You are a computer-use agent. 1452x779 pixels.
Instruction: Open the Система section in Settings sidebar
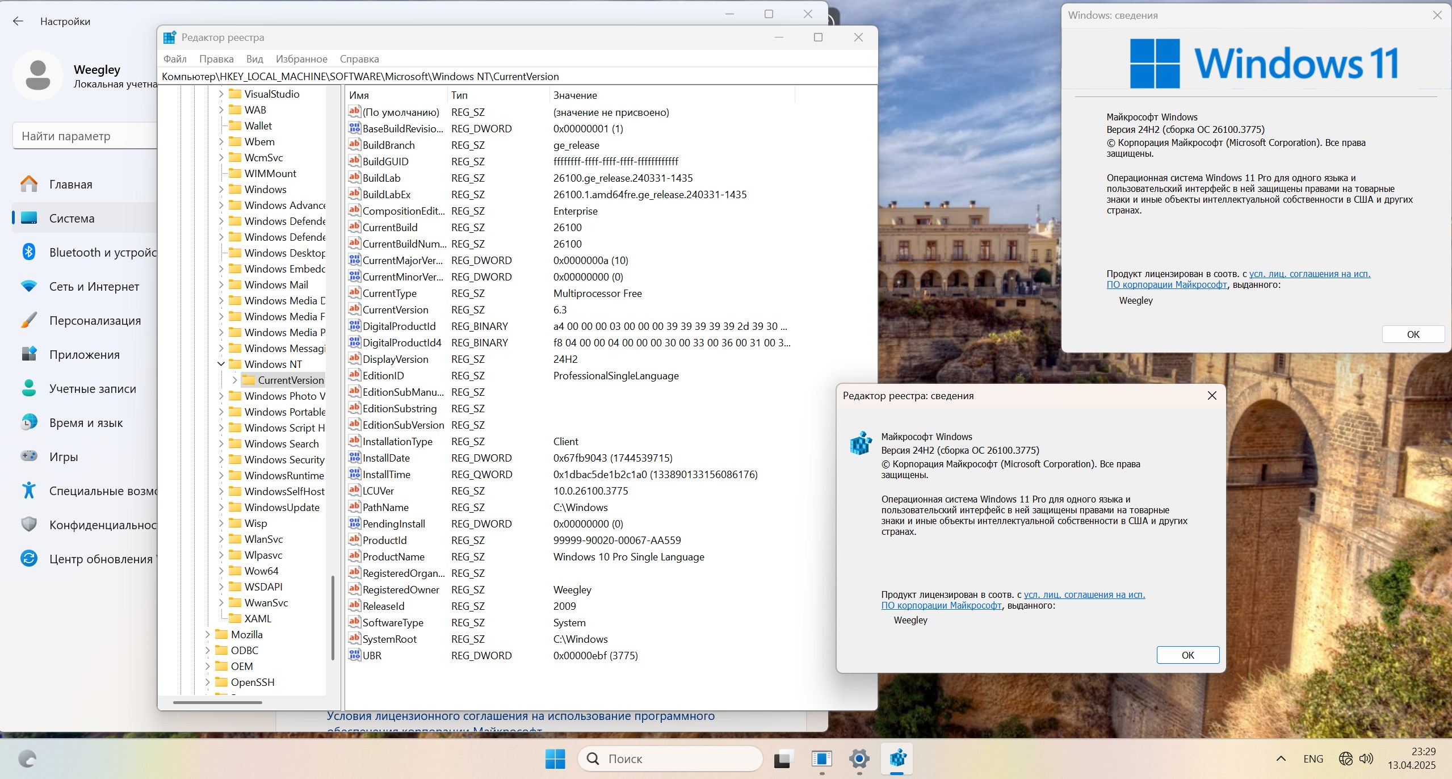(x=72, y=218)
